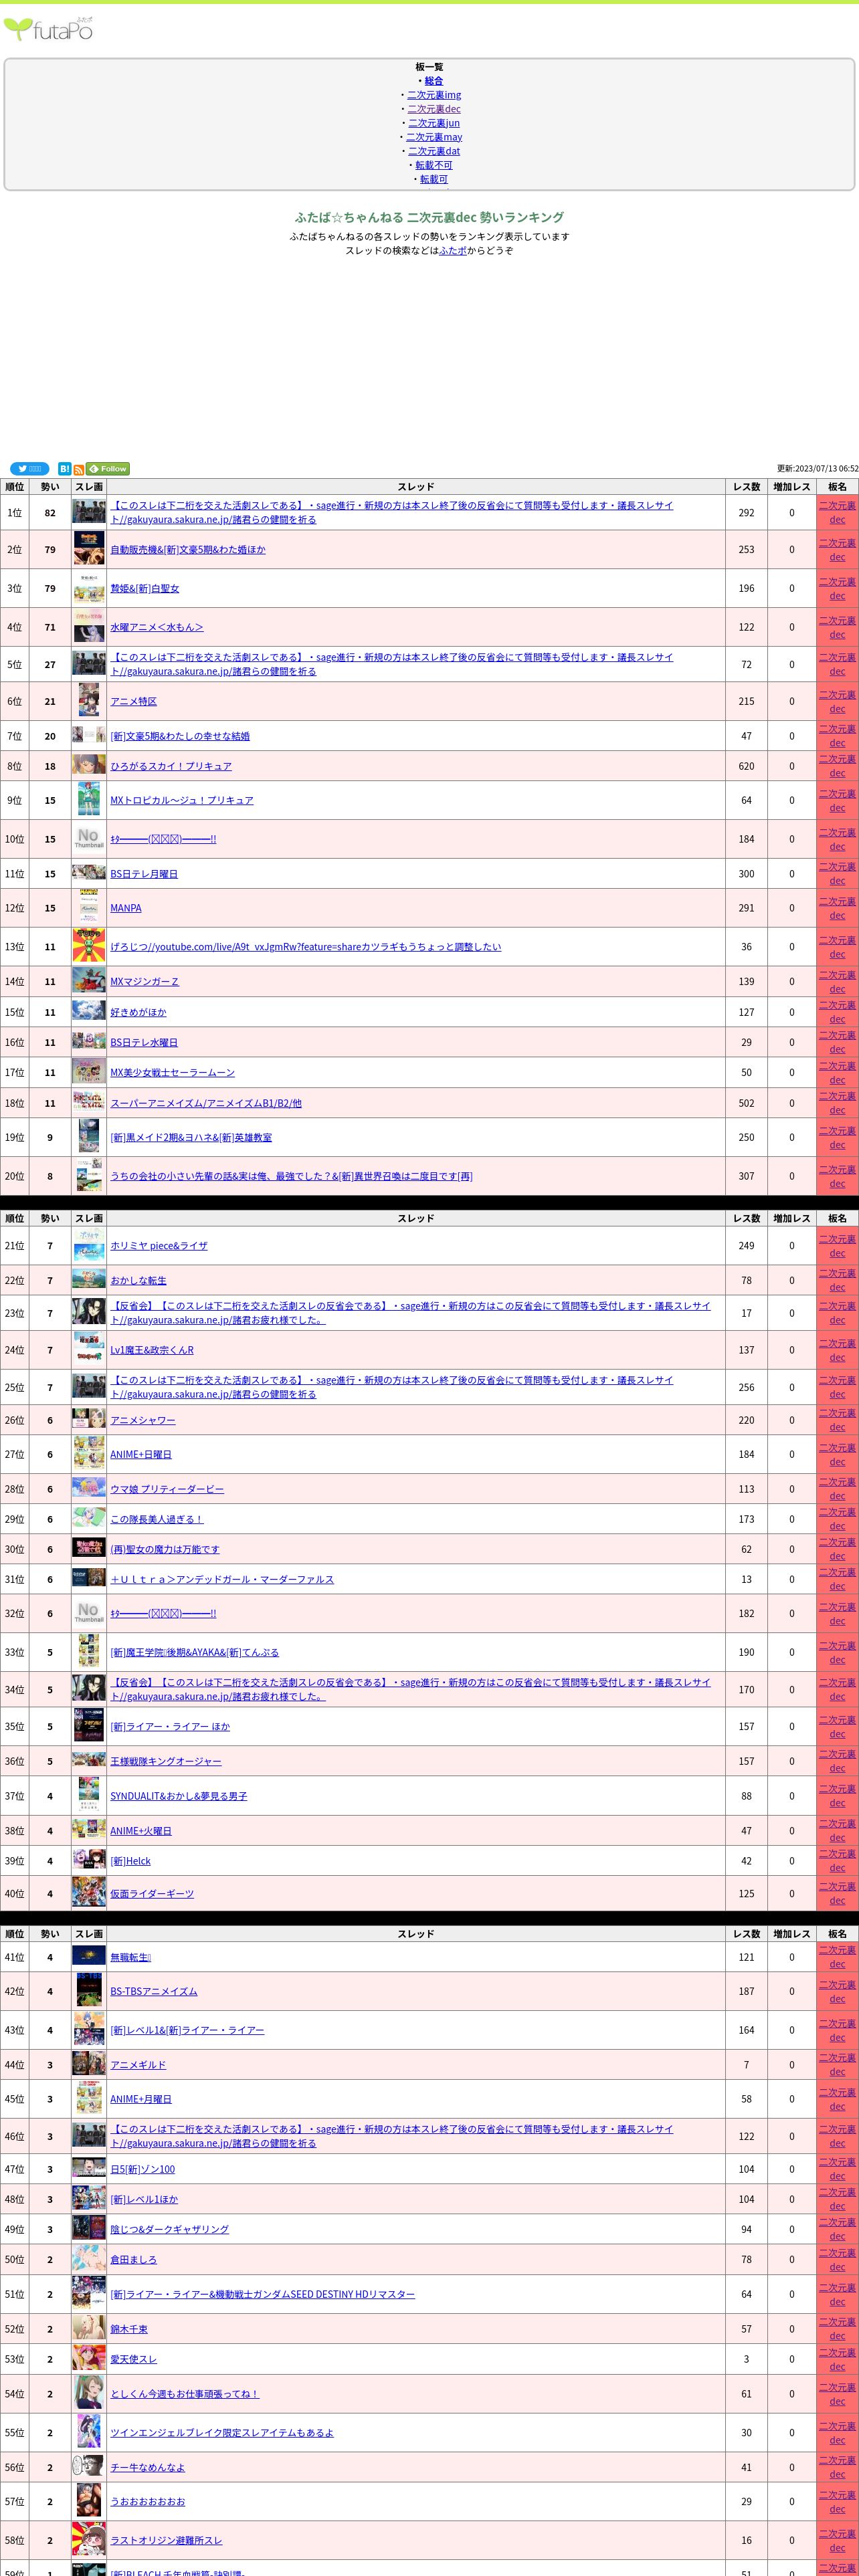Open the 自動販売機&[新]文豪5期&わた婚ほか thread
This screenshot has width=859, height=2576.
coord(188,549)
